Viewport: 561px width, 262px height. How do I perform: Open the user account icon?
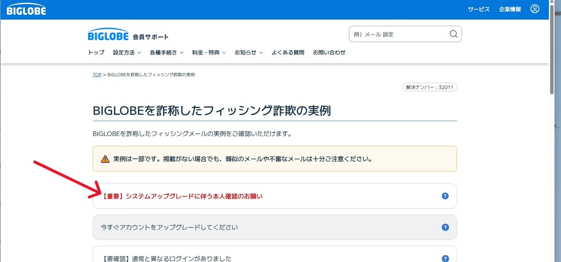click(535, 9)
